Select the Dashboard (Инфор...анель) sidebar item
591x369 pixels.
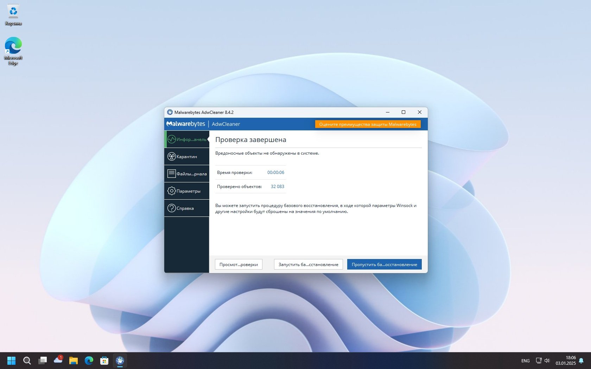(x=187, y=140)
